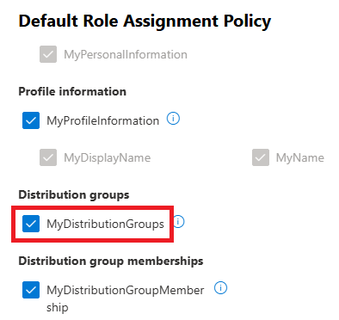Click the Profile information section label
The image size is (339, 320).
tap(72, 92)
